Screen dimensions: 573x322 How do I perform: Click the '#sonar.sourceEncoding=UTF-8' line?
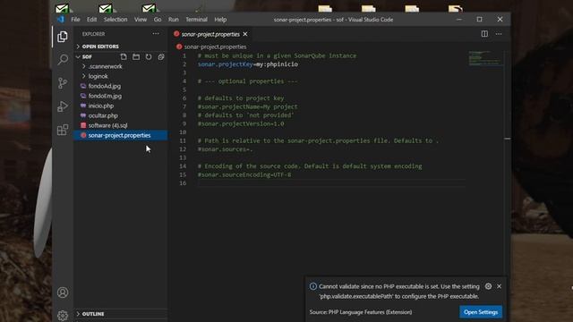(x=244, y=175)
